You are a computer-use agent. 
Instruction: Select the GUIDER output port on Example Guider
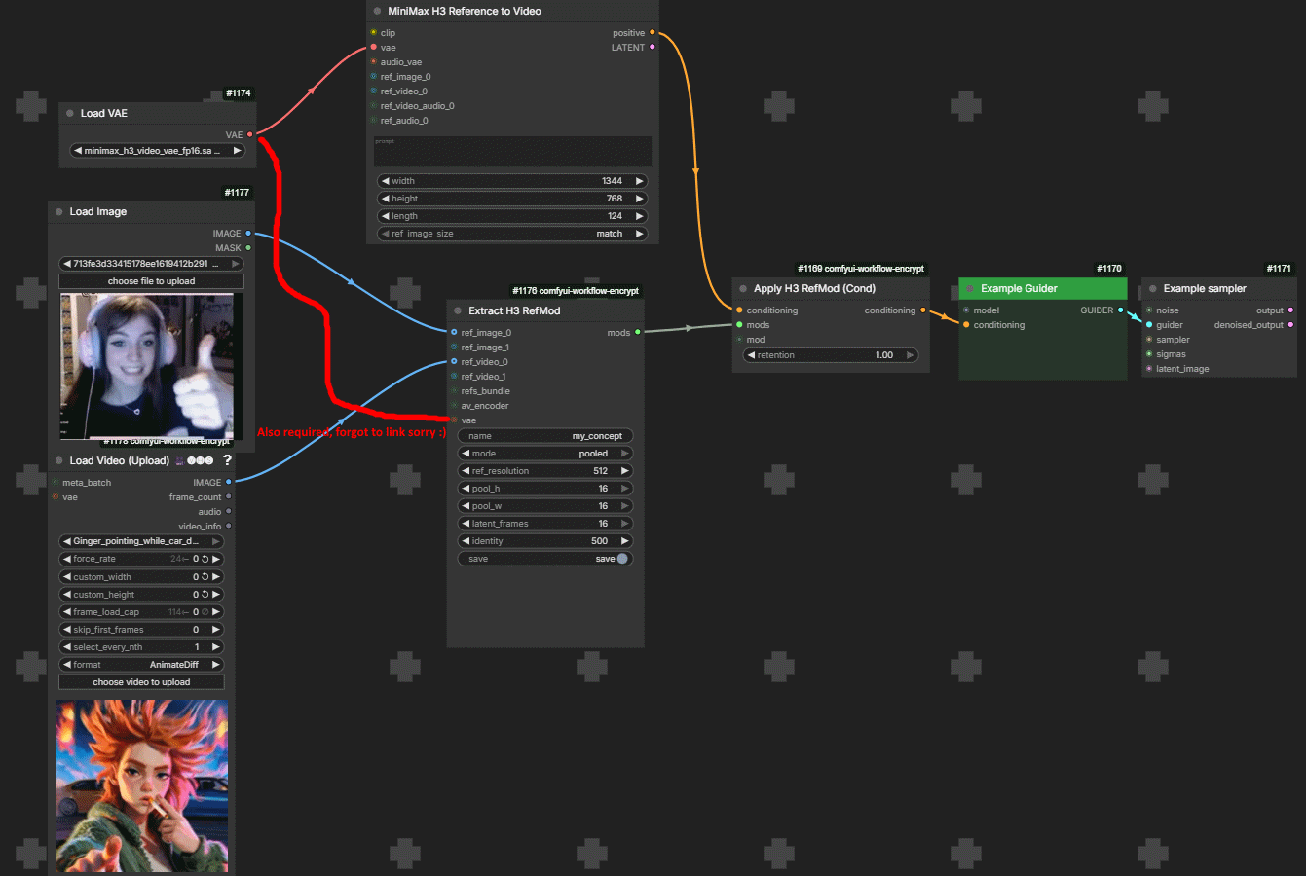coord(1120,310)
